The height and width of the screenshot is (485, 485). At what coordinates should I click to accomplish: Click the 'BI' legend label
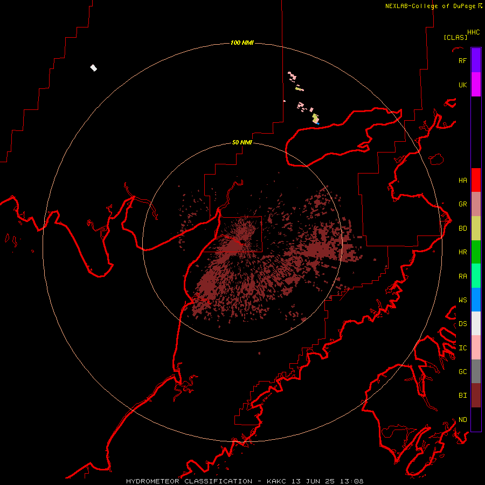[x=463, y=396]
